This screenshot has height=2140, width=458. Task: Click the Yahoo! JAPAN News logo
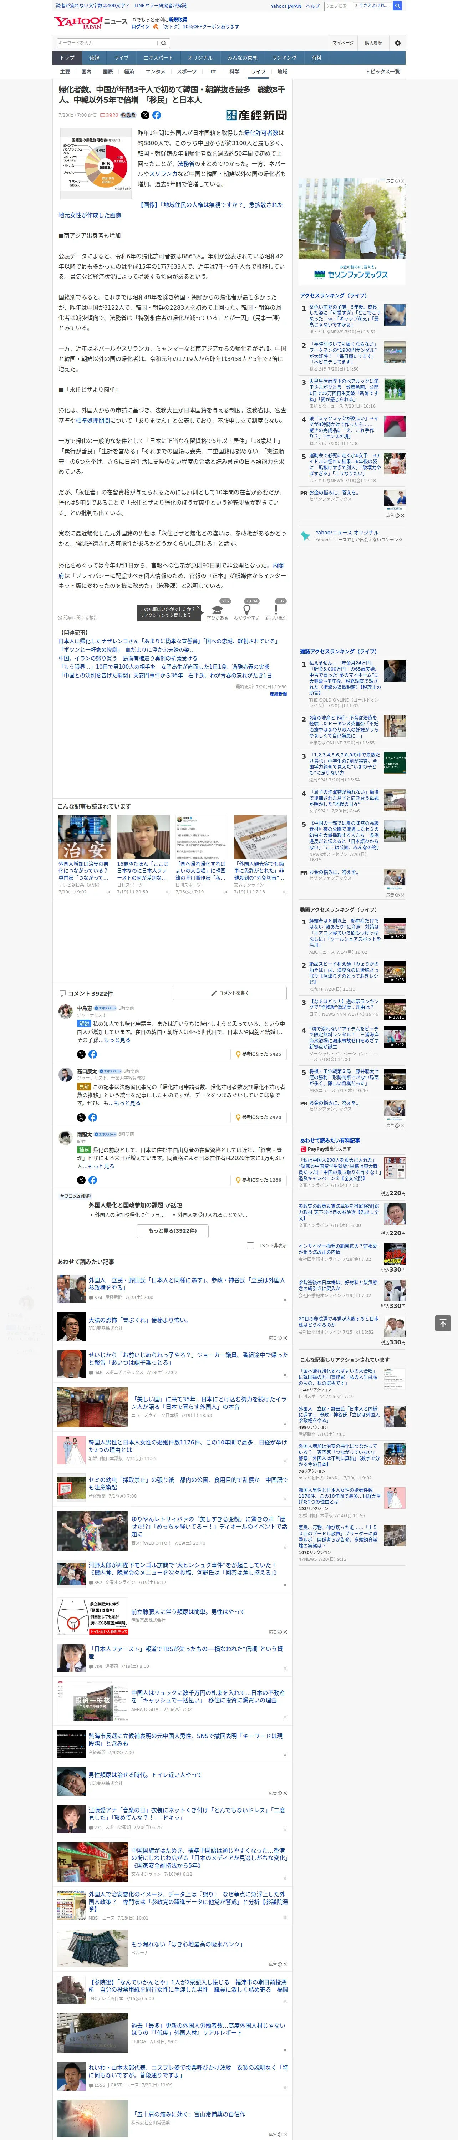90,22
